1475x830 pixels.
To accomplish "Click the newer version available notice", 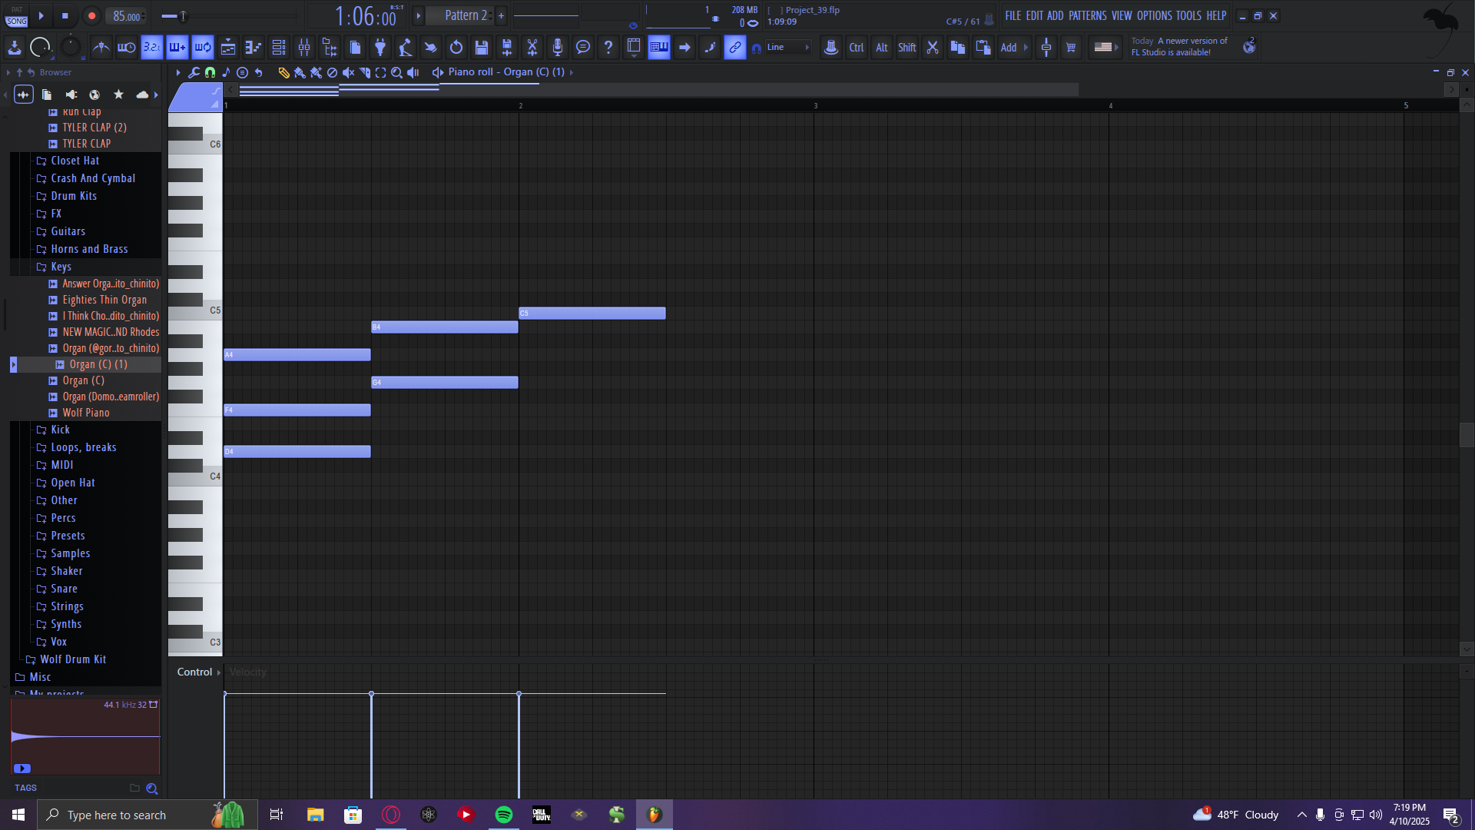I will (1179, 47).
